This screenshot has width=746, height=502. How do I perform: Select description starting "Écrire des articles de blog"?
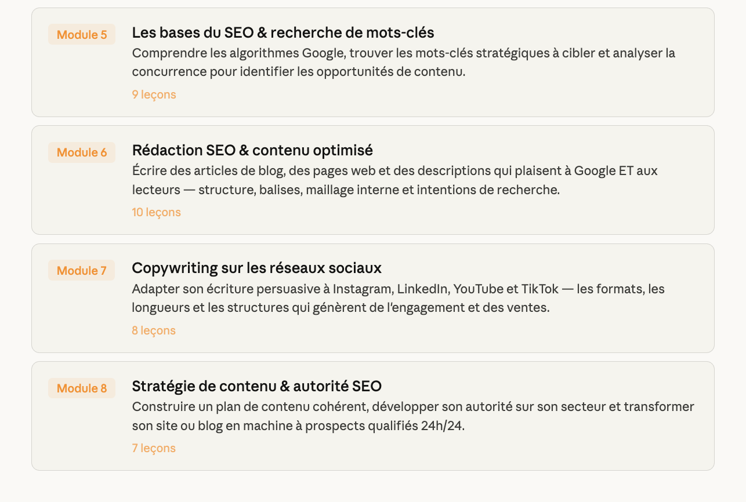pos(394,180)
